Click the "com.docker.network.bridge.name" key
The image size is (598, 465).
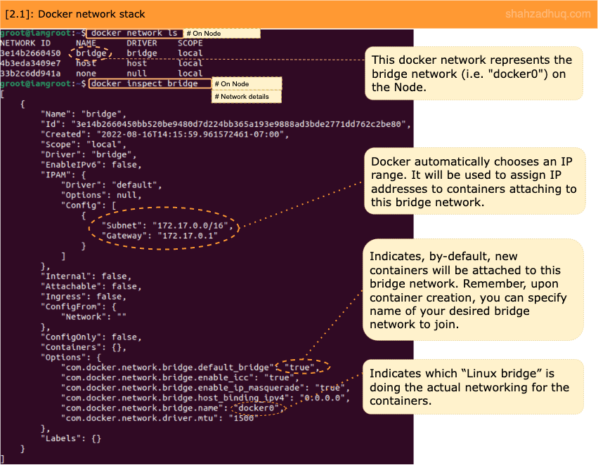(x=142, y=408)
